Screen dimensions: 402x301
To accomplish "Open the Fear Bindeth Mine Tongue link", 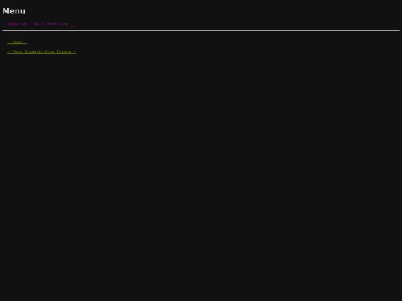I will 42,51.
